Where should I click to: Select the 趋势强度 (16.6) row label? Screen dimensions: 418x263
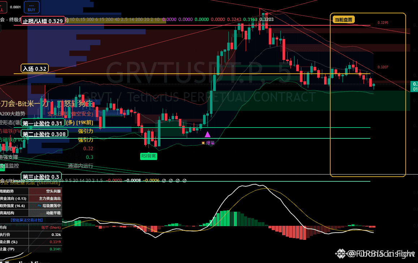click(x=12, y=206)
